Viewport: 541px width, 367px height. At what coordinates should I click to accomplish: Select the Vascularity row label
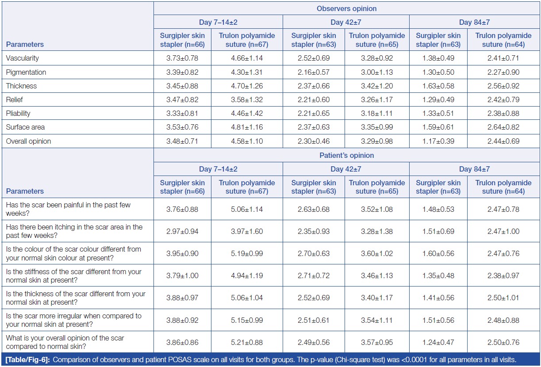click(22, 58)
